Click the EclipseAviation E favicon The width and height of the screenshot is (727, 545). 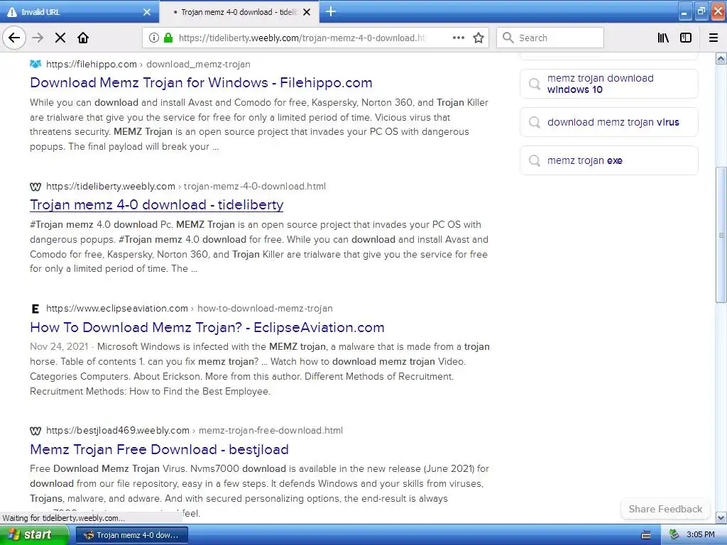(35, 309)
